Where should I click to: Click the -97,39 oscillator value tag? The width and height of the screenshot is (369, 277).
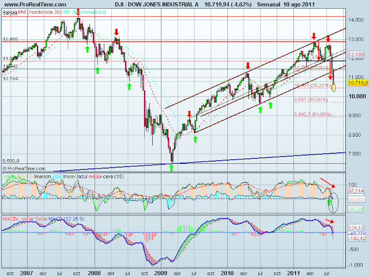click(356, 209)
